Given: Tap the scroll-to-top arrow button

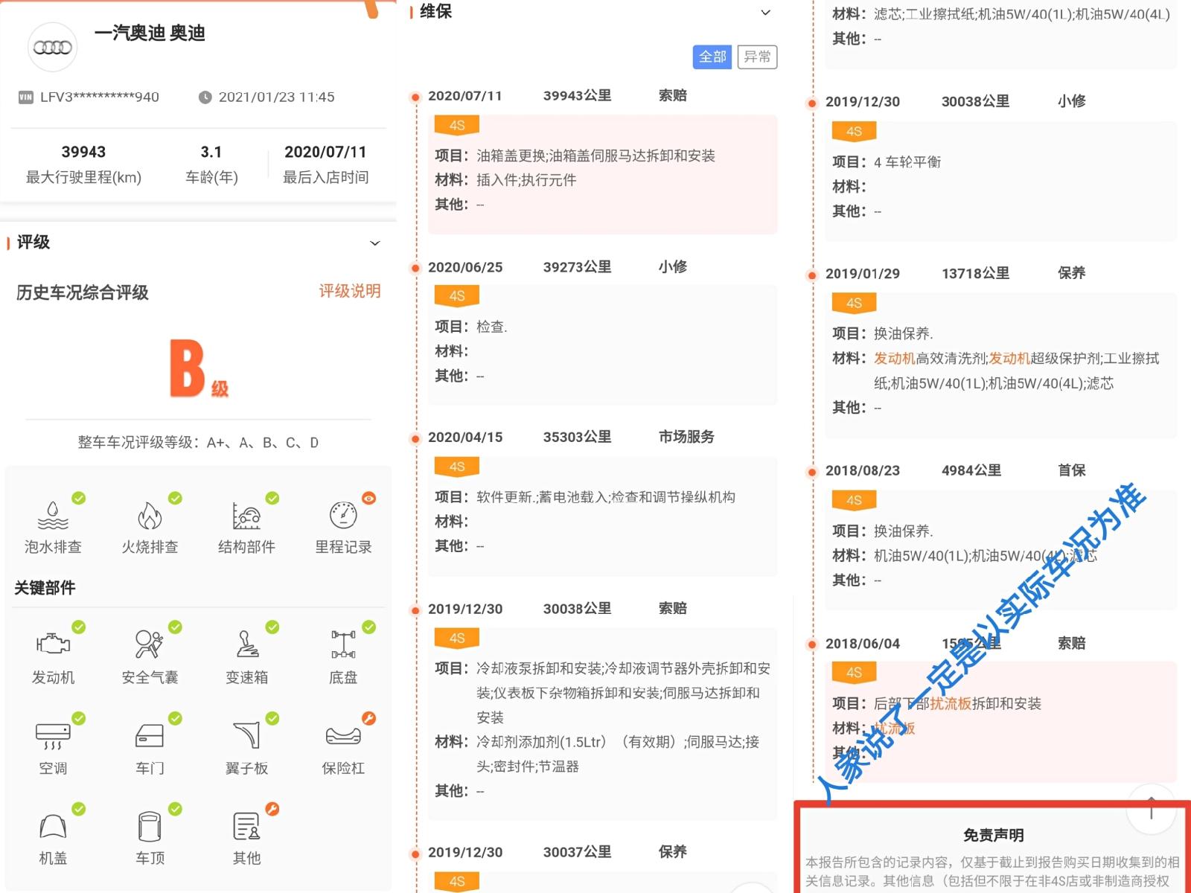Looking at the screenshot, I should click(x=1151, y=807).
